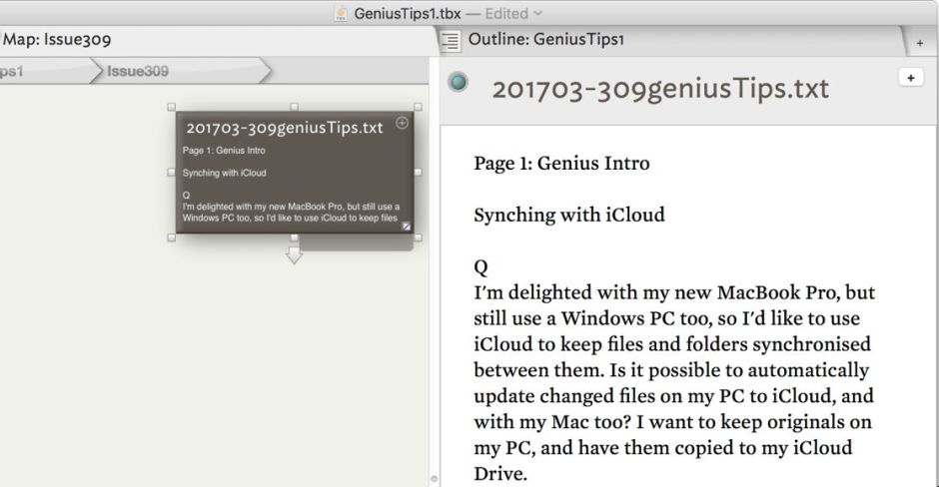Viewport: 939px width, 487px height.
Task: Click the teal note badge circle
Action: pos(459,84)
